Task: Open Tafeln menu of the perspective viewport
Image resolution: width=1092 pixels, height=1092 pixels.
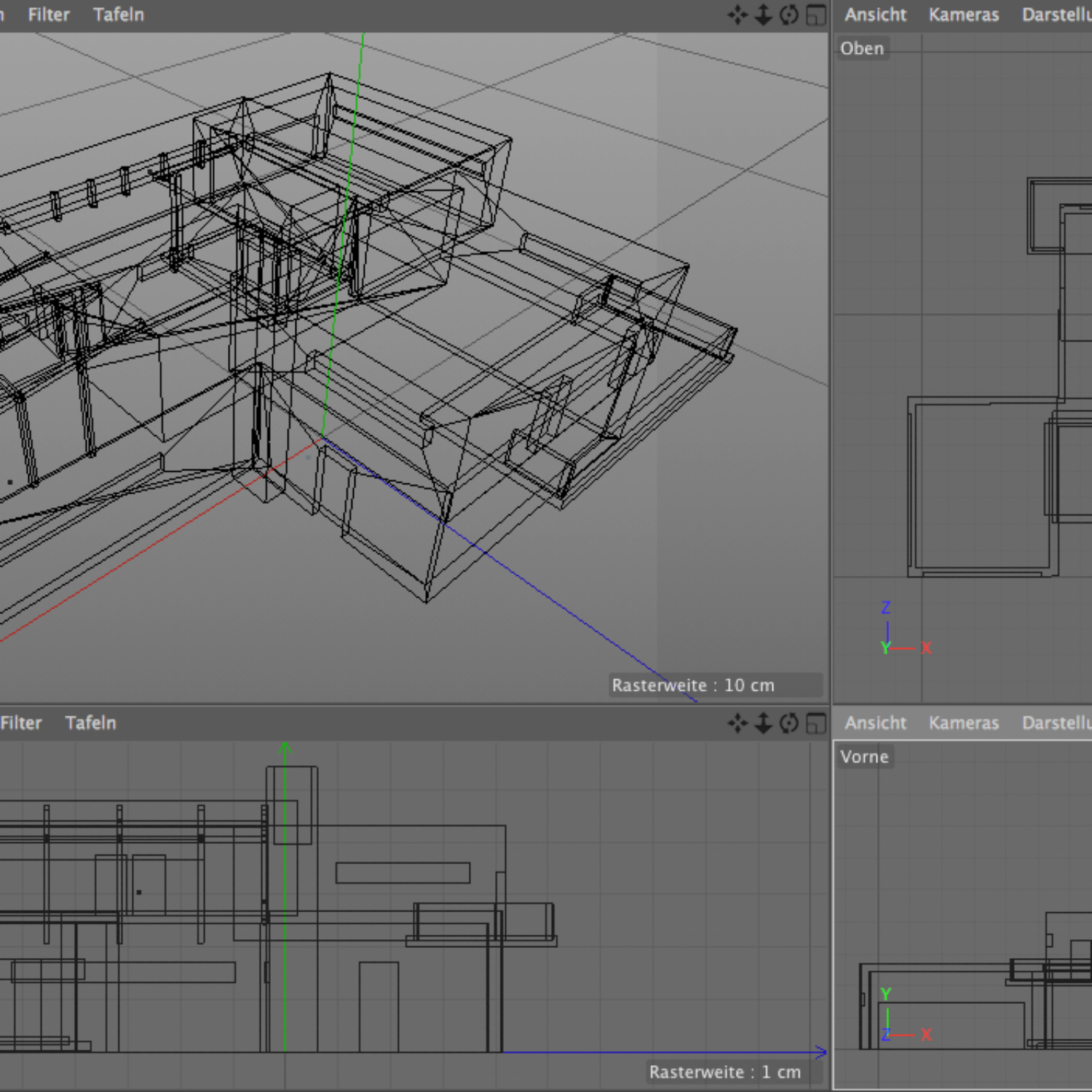Action: (119, 15)
